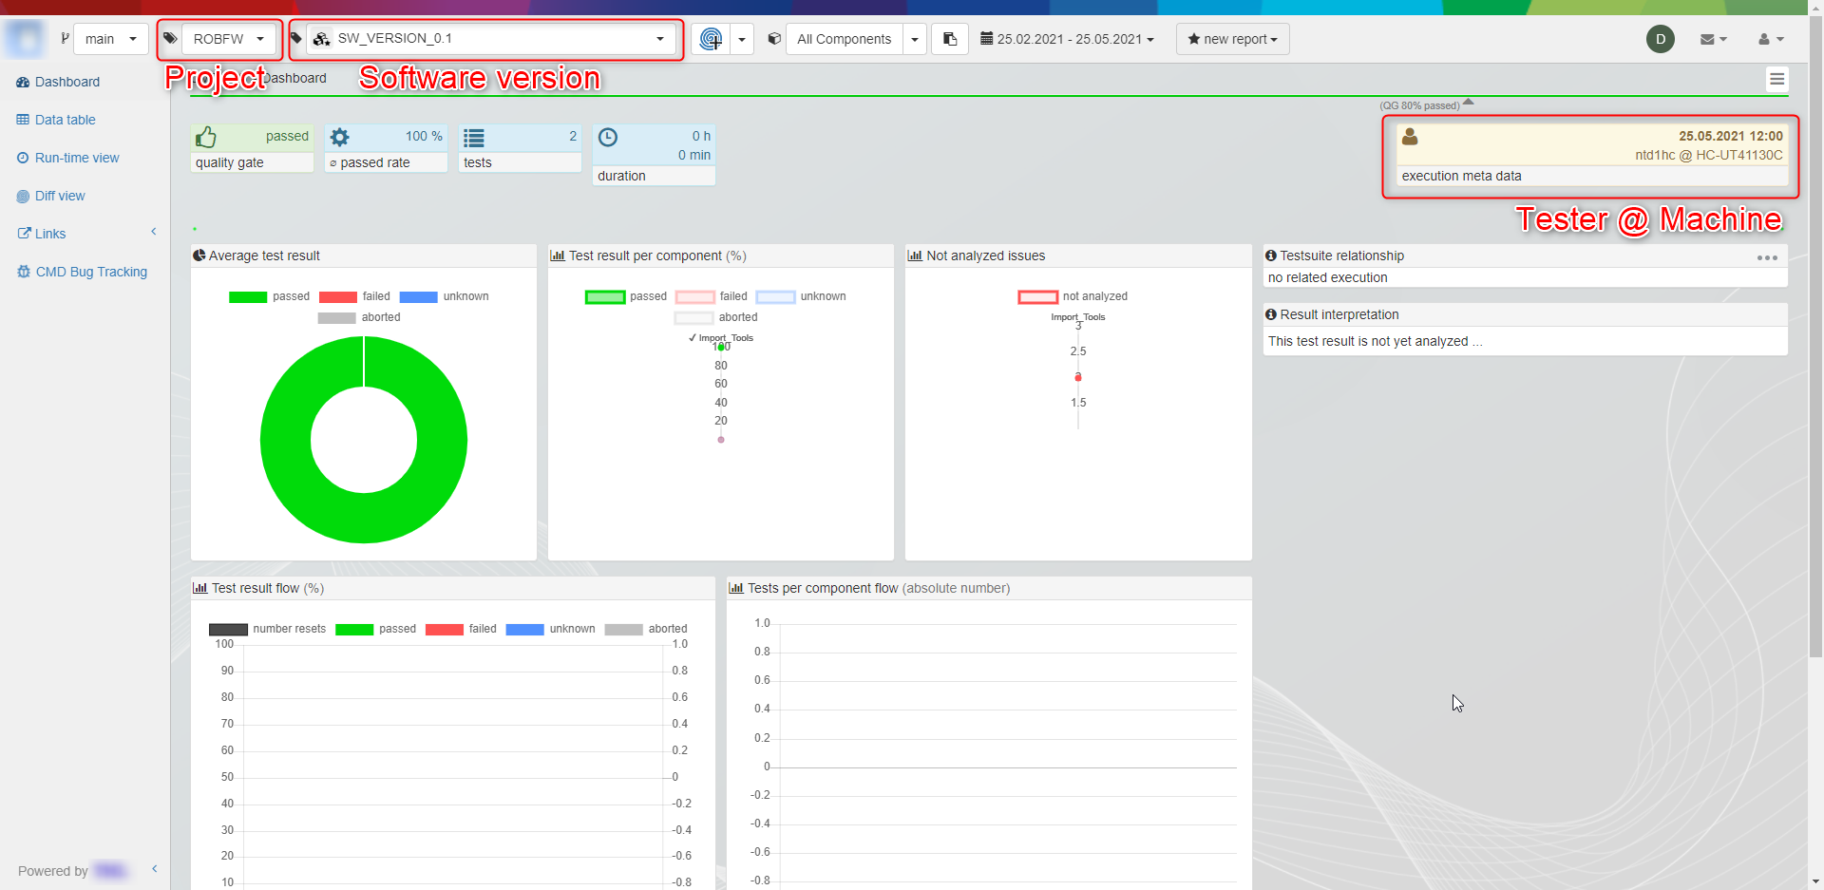
Task: Open Run-time view from the sidebar
Action: [x=76, y=158]
